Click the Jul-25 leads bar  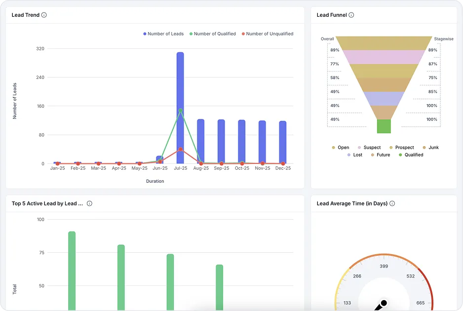(x=181, y=108)
